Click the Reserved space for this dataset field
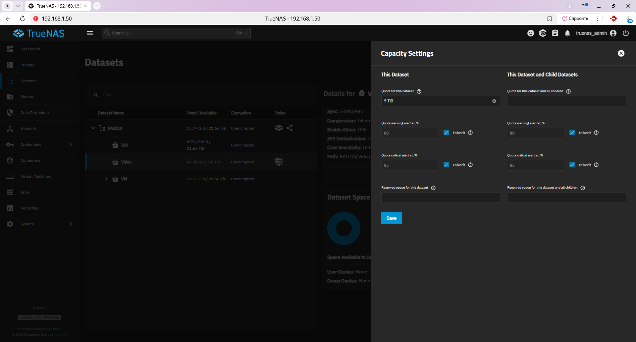This screenshot has width=636, height=342. (x=440, y=198)
